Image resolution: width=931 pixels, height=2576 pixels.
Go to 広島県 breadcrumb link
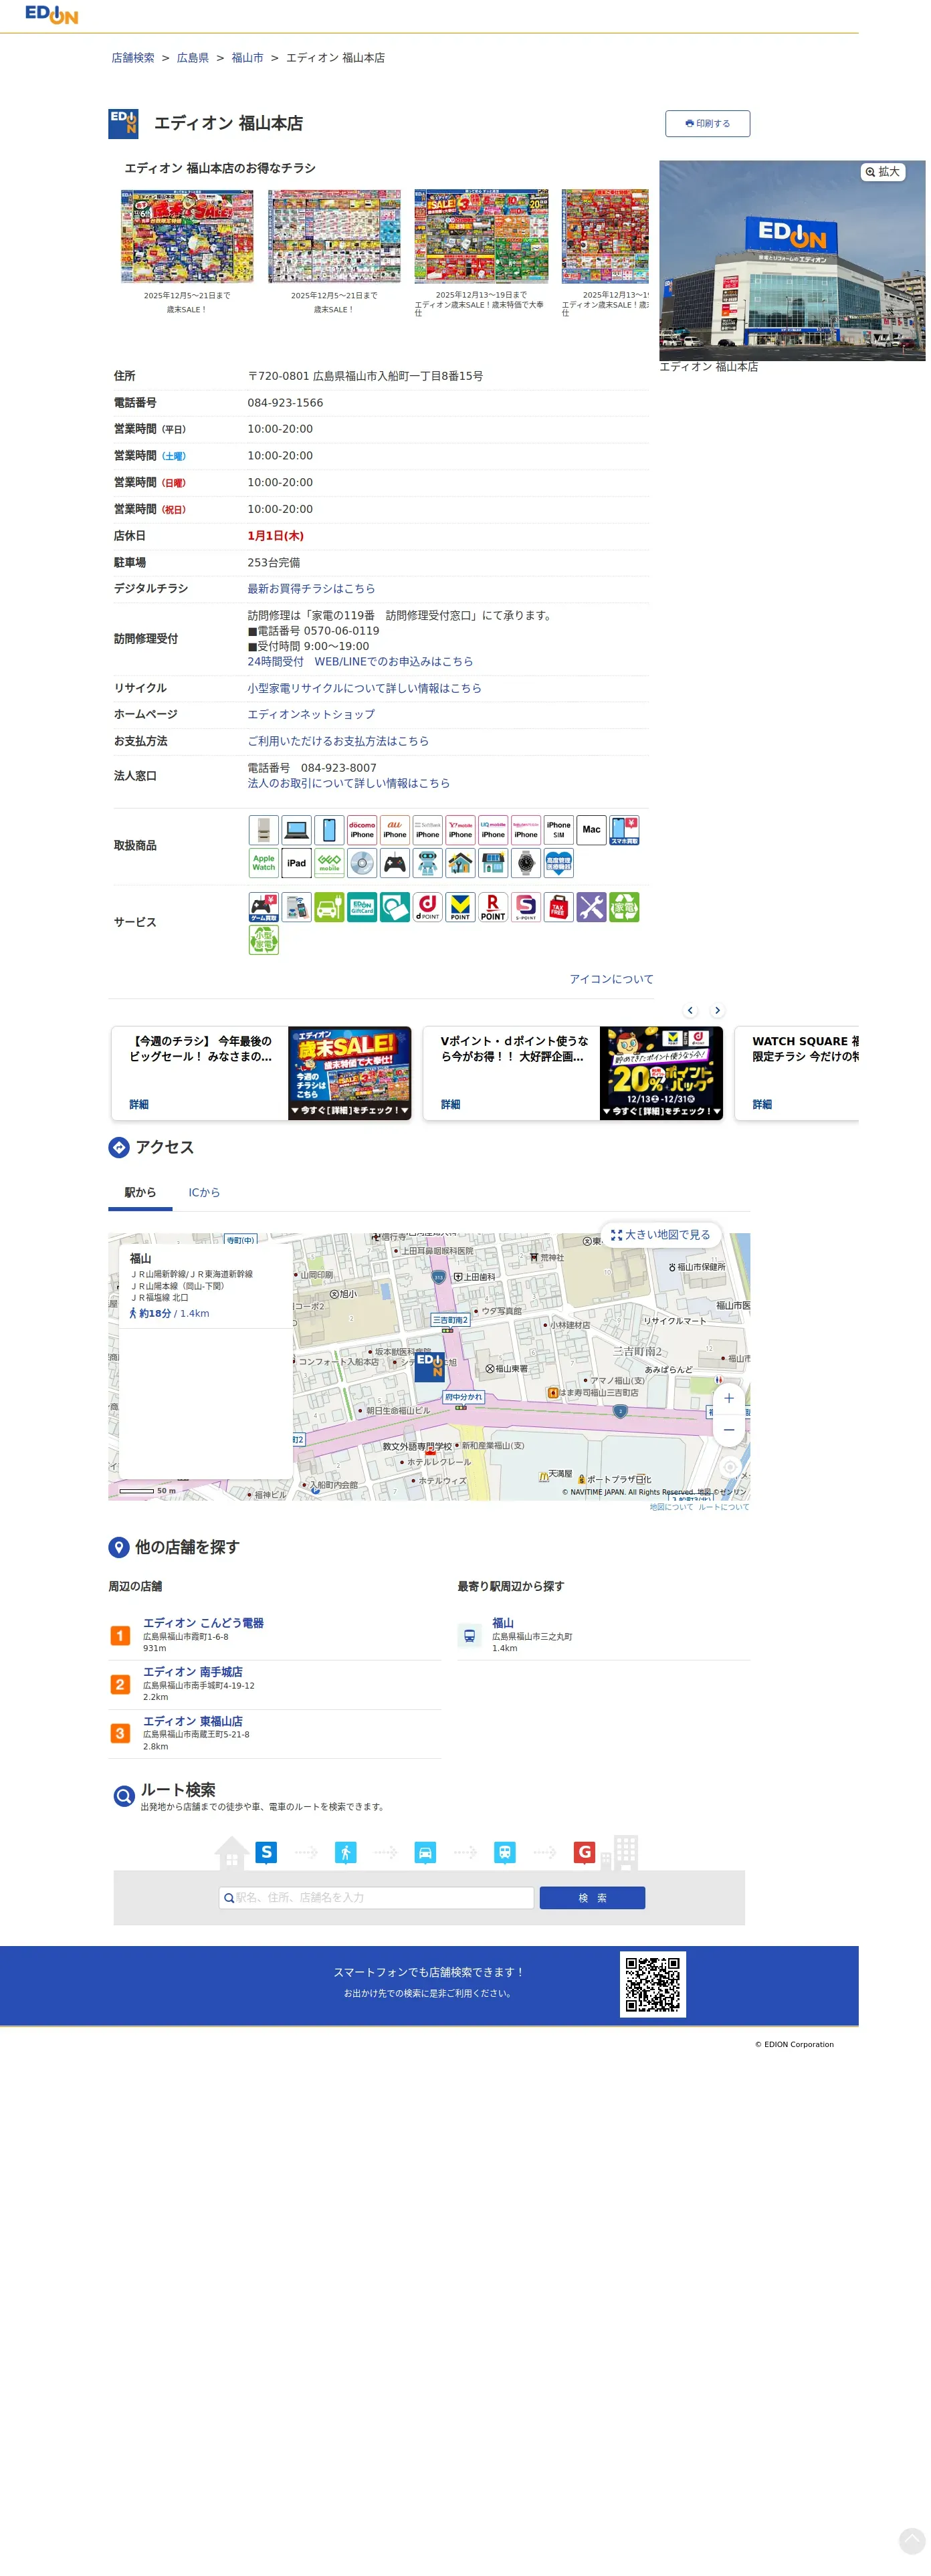193,58
